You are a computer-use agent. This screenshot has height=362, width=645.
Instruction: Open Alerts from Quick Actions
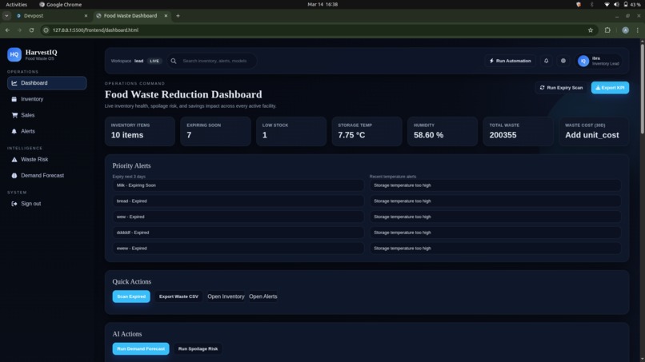[x=262, y=296]
